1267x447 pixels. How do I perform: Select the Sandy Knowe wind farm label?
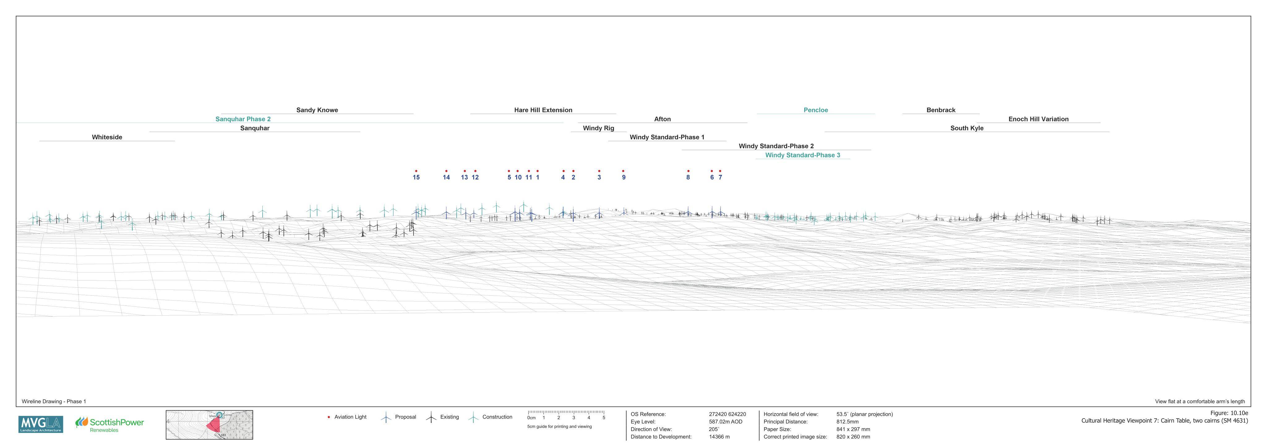pos(317,110)
